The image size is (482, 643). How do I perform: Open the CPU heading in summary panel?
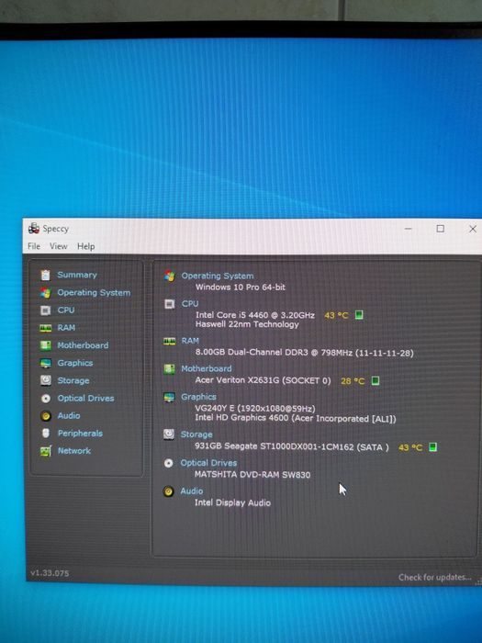190,304
